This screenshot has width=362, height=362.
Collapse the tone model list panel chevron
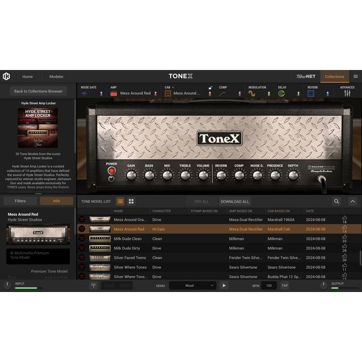coord(353,202)
